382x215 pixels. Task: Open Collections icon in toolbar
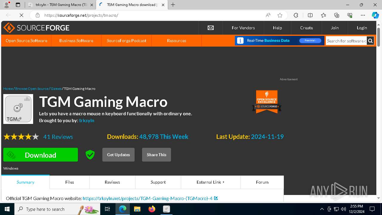coord(337,15)
